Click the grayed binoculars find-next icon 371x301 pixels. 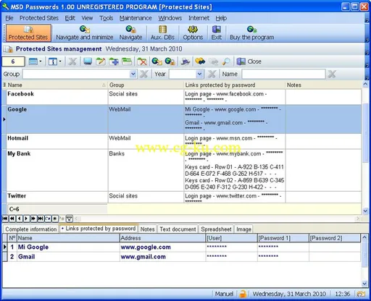tap(214, 62)
